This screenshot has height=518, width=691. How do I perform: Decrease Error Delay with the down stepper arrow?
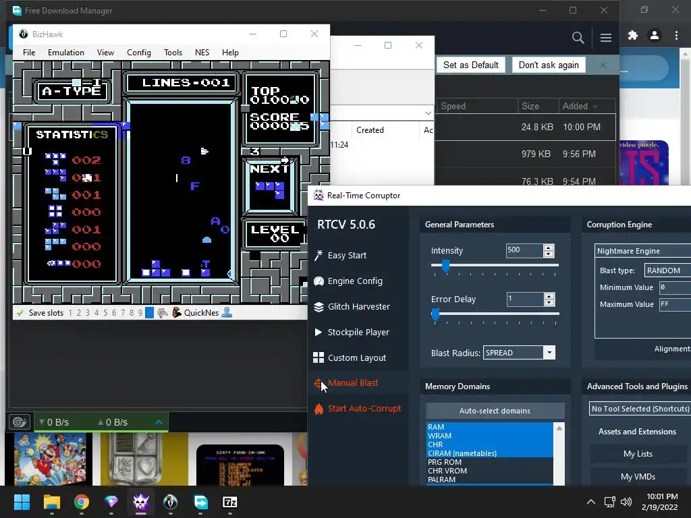point(549,303)
